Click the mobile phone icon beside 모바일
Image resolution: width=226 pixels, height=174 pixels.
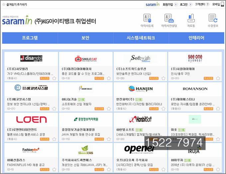pos(223,4)
